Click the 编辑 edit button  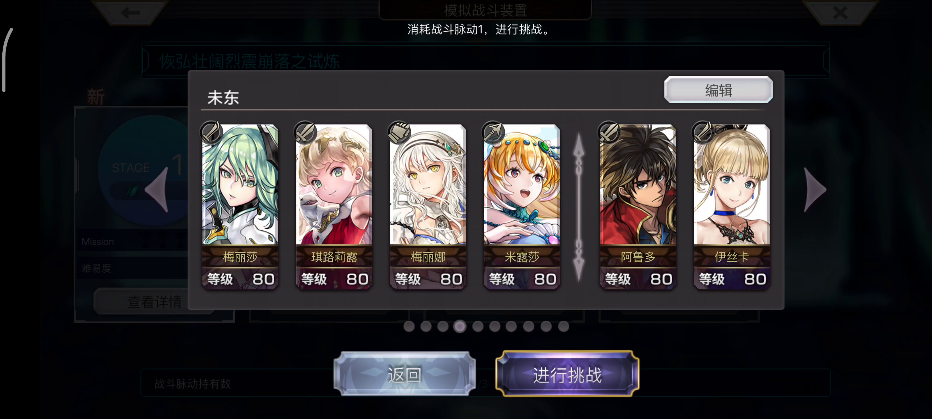(x=719, y=90)
